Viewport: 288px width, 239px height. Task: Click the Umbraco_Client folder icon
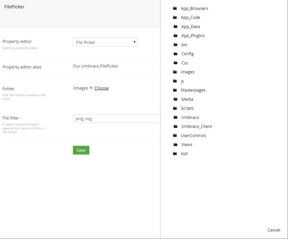pyautogui.click(x=175, y=126)
